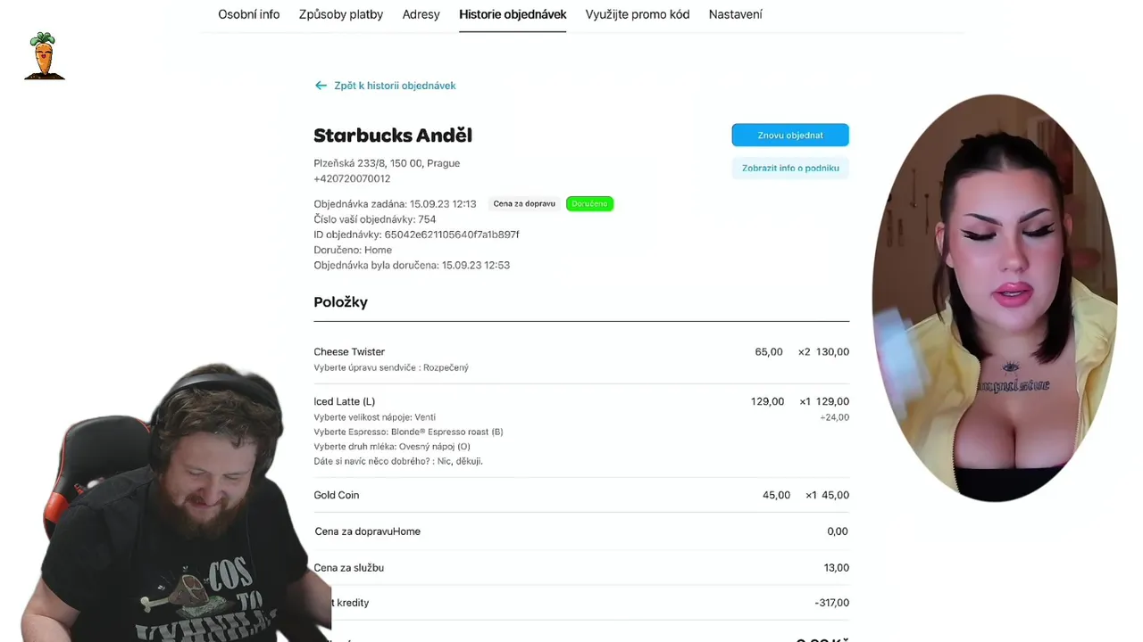Switch to Způsoby platby tab
Image resolution: width=1143 pixels, height=642 pixels.
[341, 14]
